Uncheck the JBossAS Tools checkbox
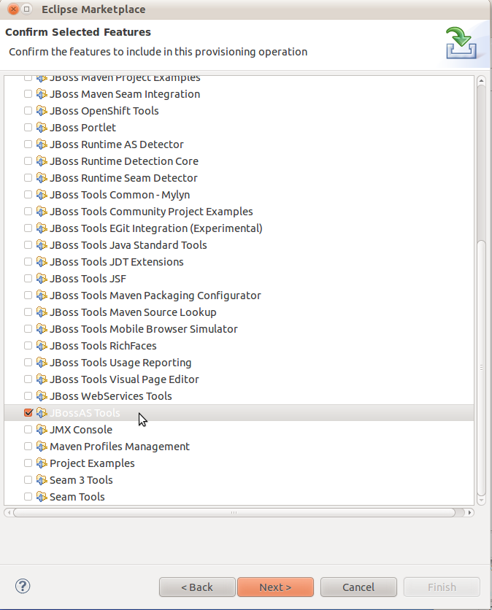Viewport: 492px width, 610px height. click(28, 413)
